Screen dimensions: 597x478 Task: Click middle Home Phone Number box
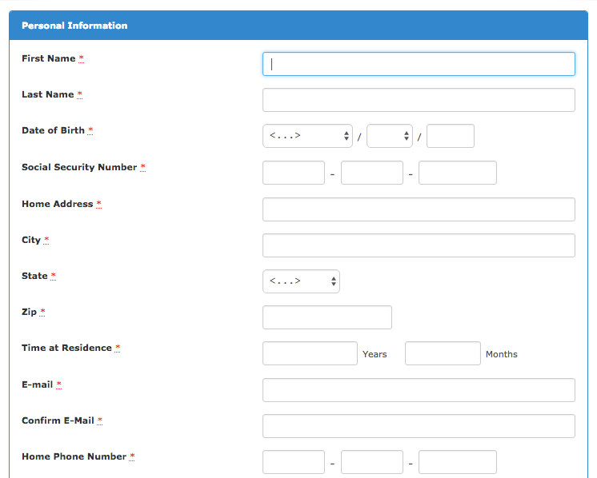click(x=372, y=462)
